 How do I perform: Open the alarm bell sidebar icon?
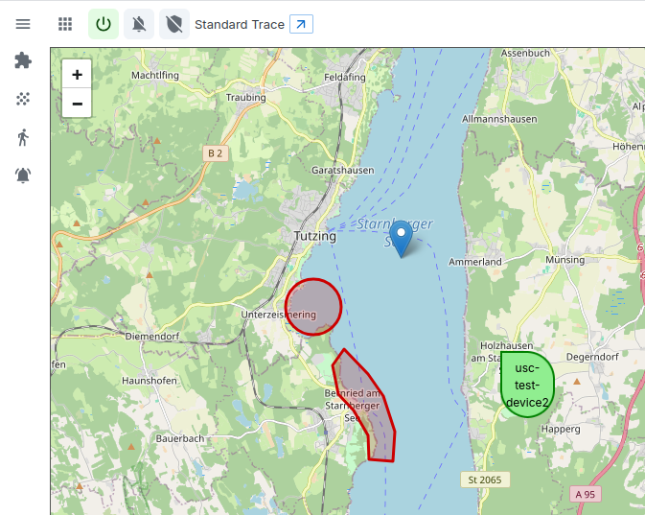click(x=23, y=176)
